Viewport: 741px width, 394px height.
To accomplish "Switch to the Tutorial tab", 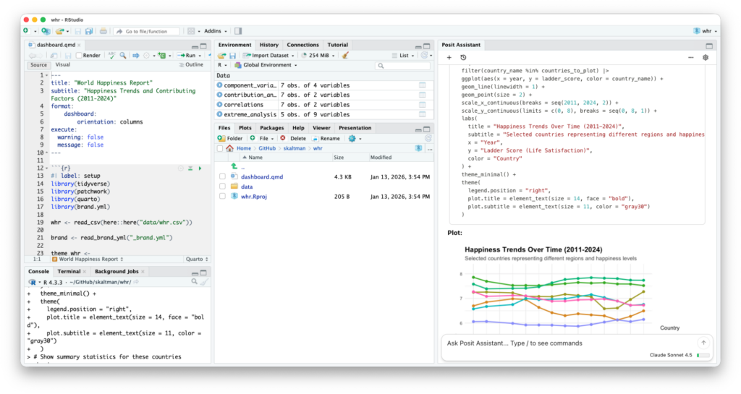I will [337, 45].
